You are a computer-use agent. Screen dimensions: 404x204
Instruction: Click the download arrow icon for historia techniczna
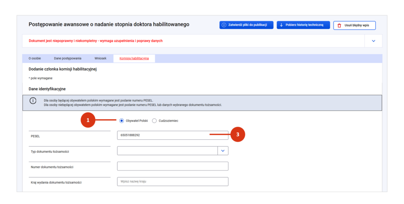(x=281, y=25)
